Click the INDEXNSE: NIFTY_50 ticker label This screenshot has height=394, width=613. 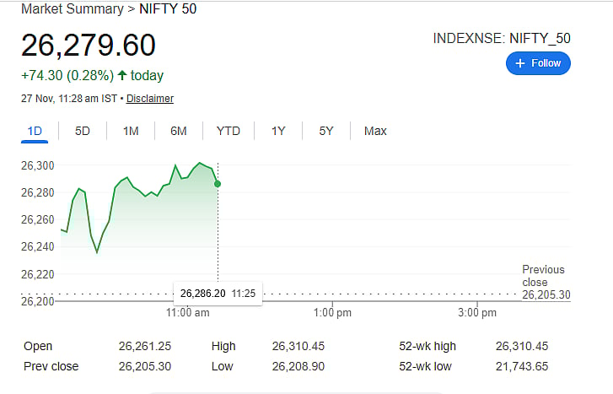point(502,38)
